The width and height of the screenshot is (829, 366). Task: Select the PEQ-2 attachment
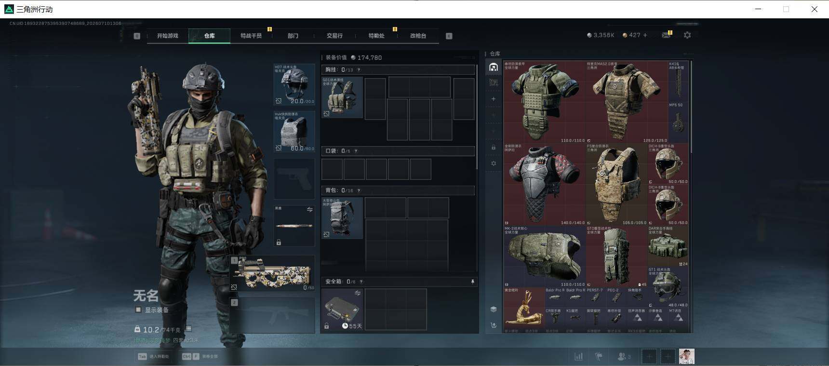(x=616, y=298)
